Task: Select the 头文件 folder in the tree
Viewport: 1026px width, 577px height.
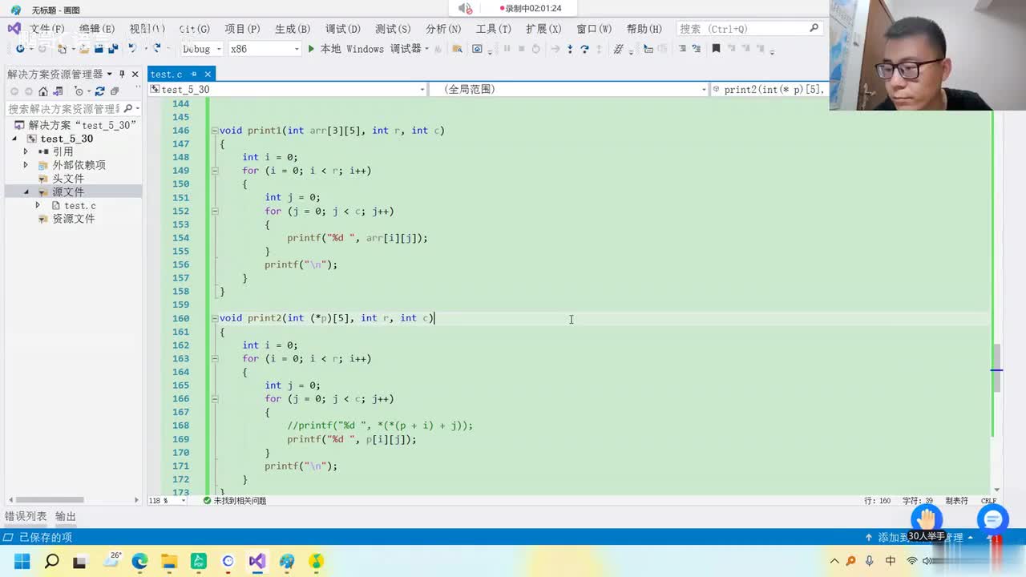Action: tap(68, 179)
